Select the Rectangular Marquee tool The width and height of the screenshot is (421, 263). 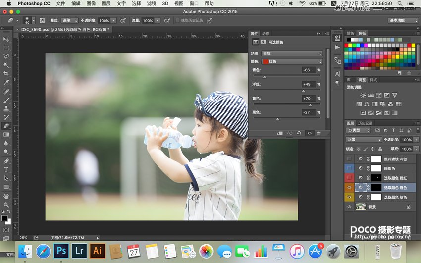point(6,48)
